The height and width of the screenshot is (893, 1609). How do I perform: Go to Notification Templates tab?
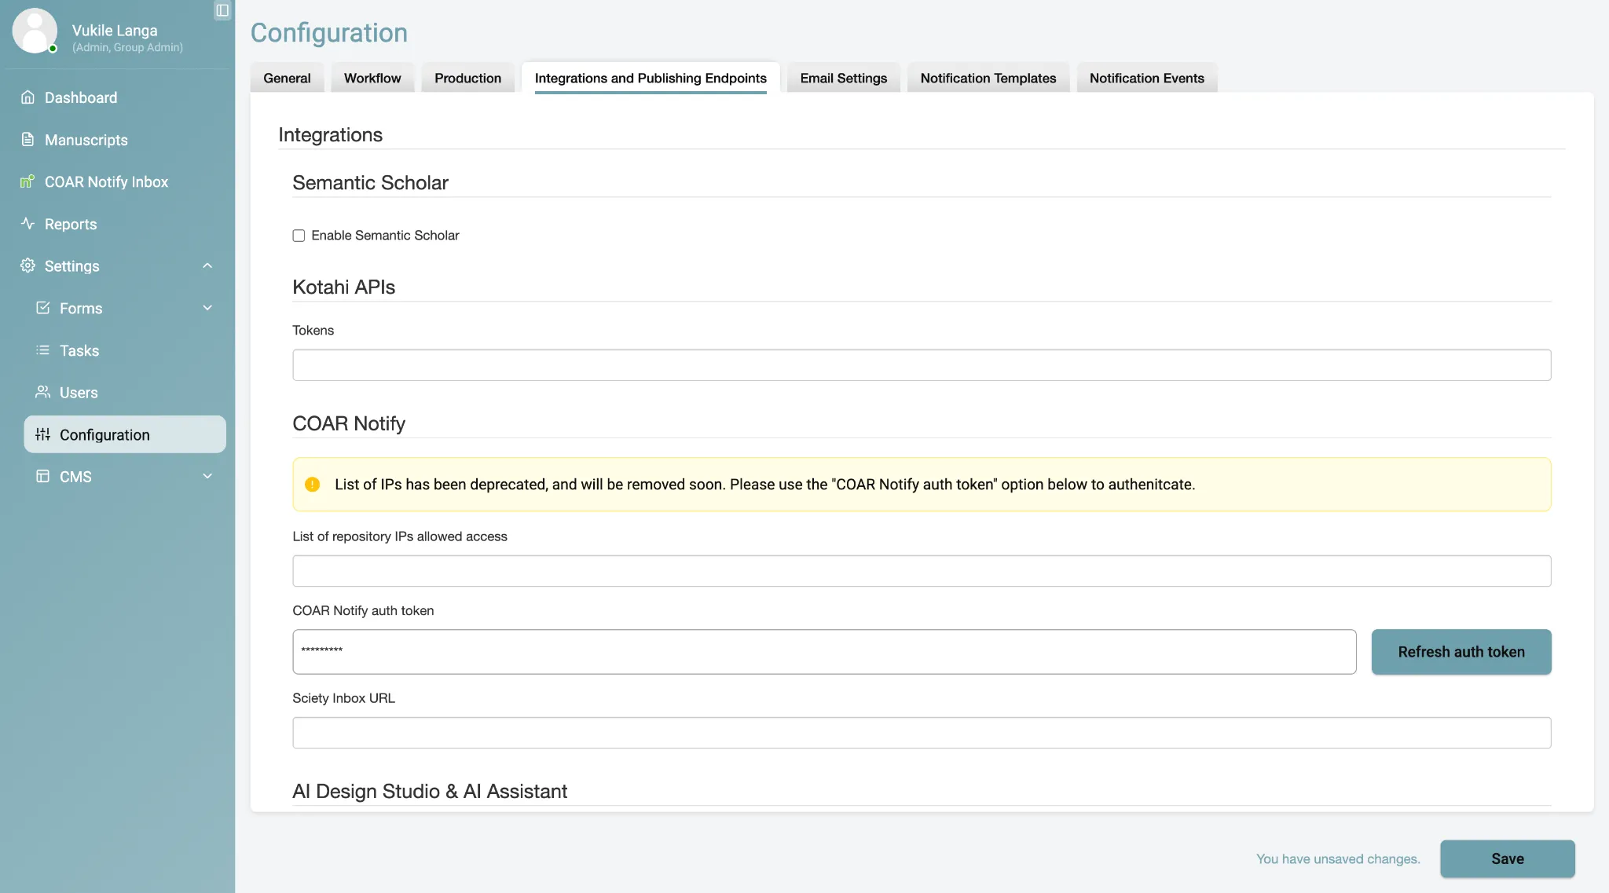(988, 78)
